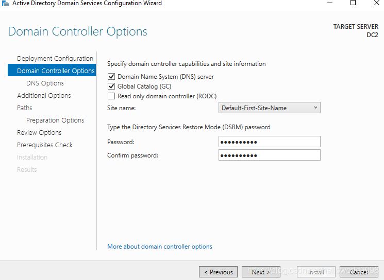Screen dimensions: 384x280
Task: Open Preparation Options step
Action: click(55, 120)
